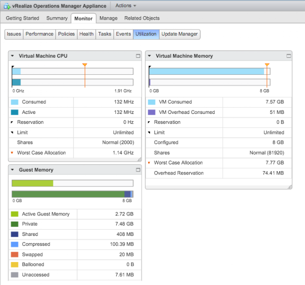Maximize the Guest Memory panel
305x285 pixels.
(138, 170)
